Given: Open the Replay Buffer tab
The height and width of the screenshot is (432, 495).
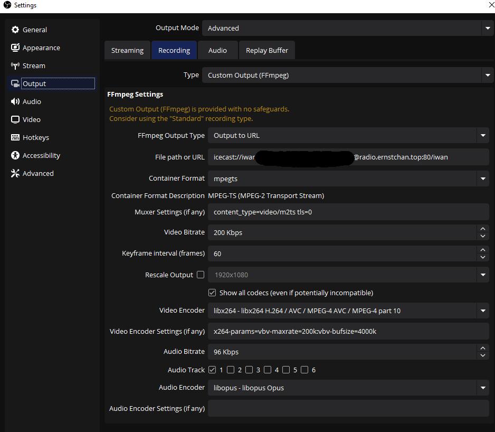Looking at the screenshot, I should click(x=266, y=50).
